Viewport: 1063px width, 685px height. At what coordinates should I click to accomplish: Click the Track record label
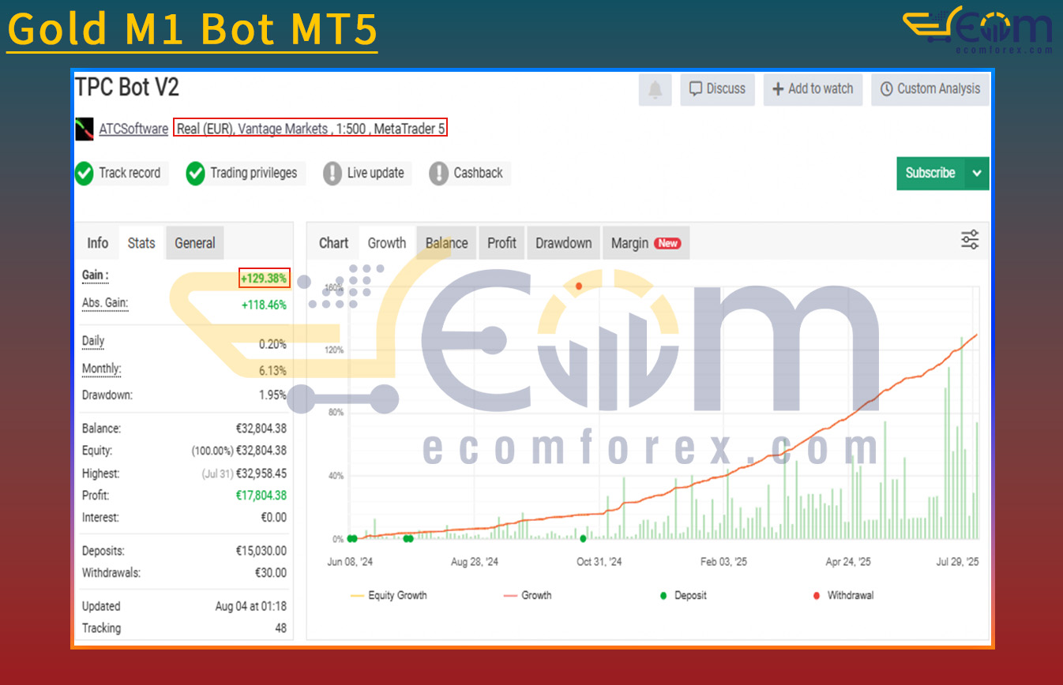(x=130, y=173)
